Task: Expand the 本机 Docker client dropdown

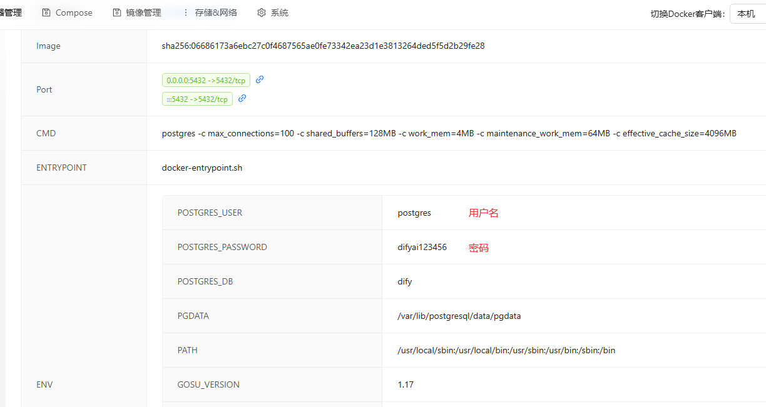Action: [x=747, y=14]
